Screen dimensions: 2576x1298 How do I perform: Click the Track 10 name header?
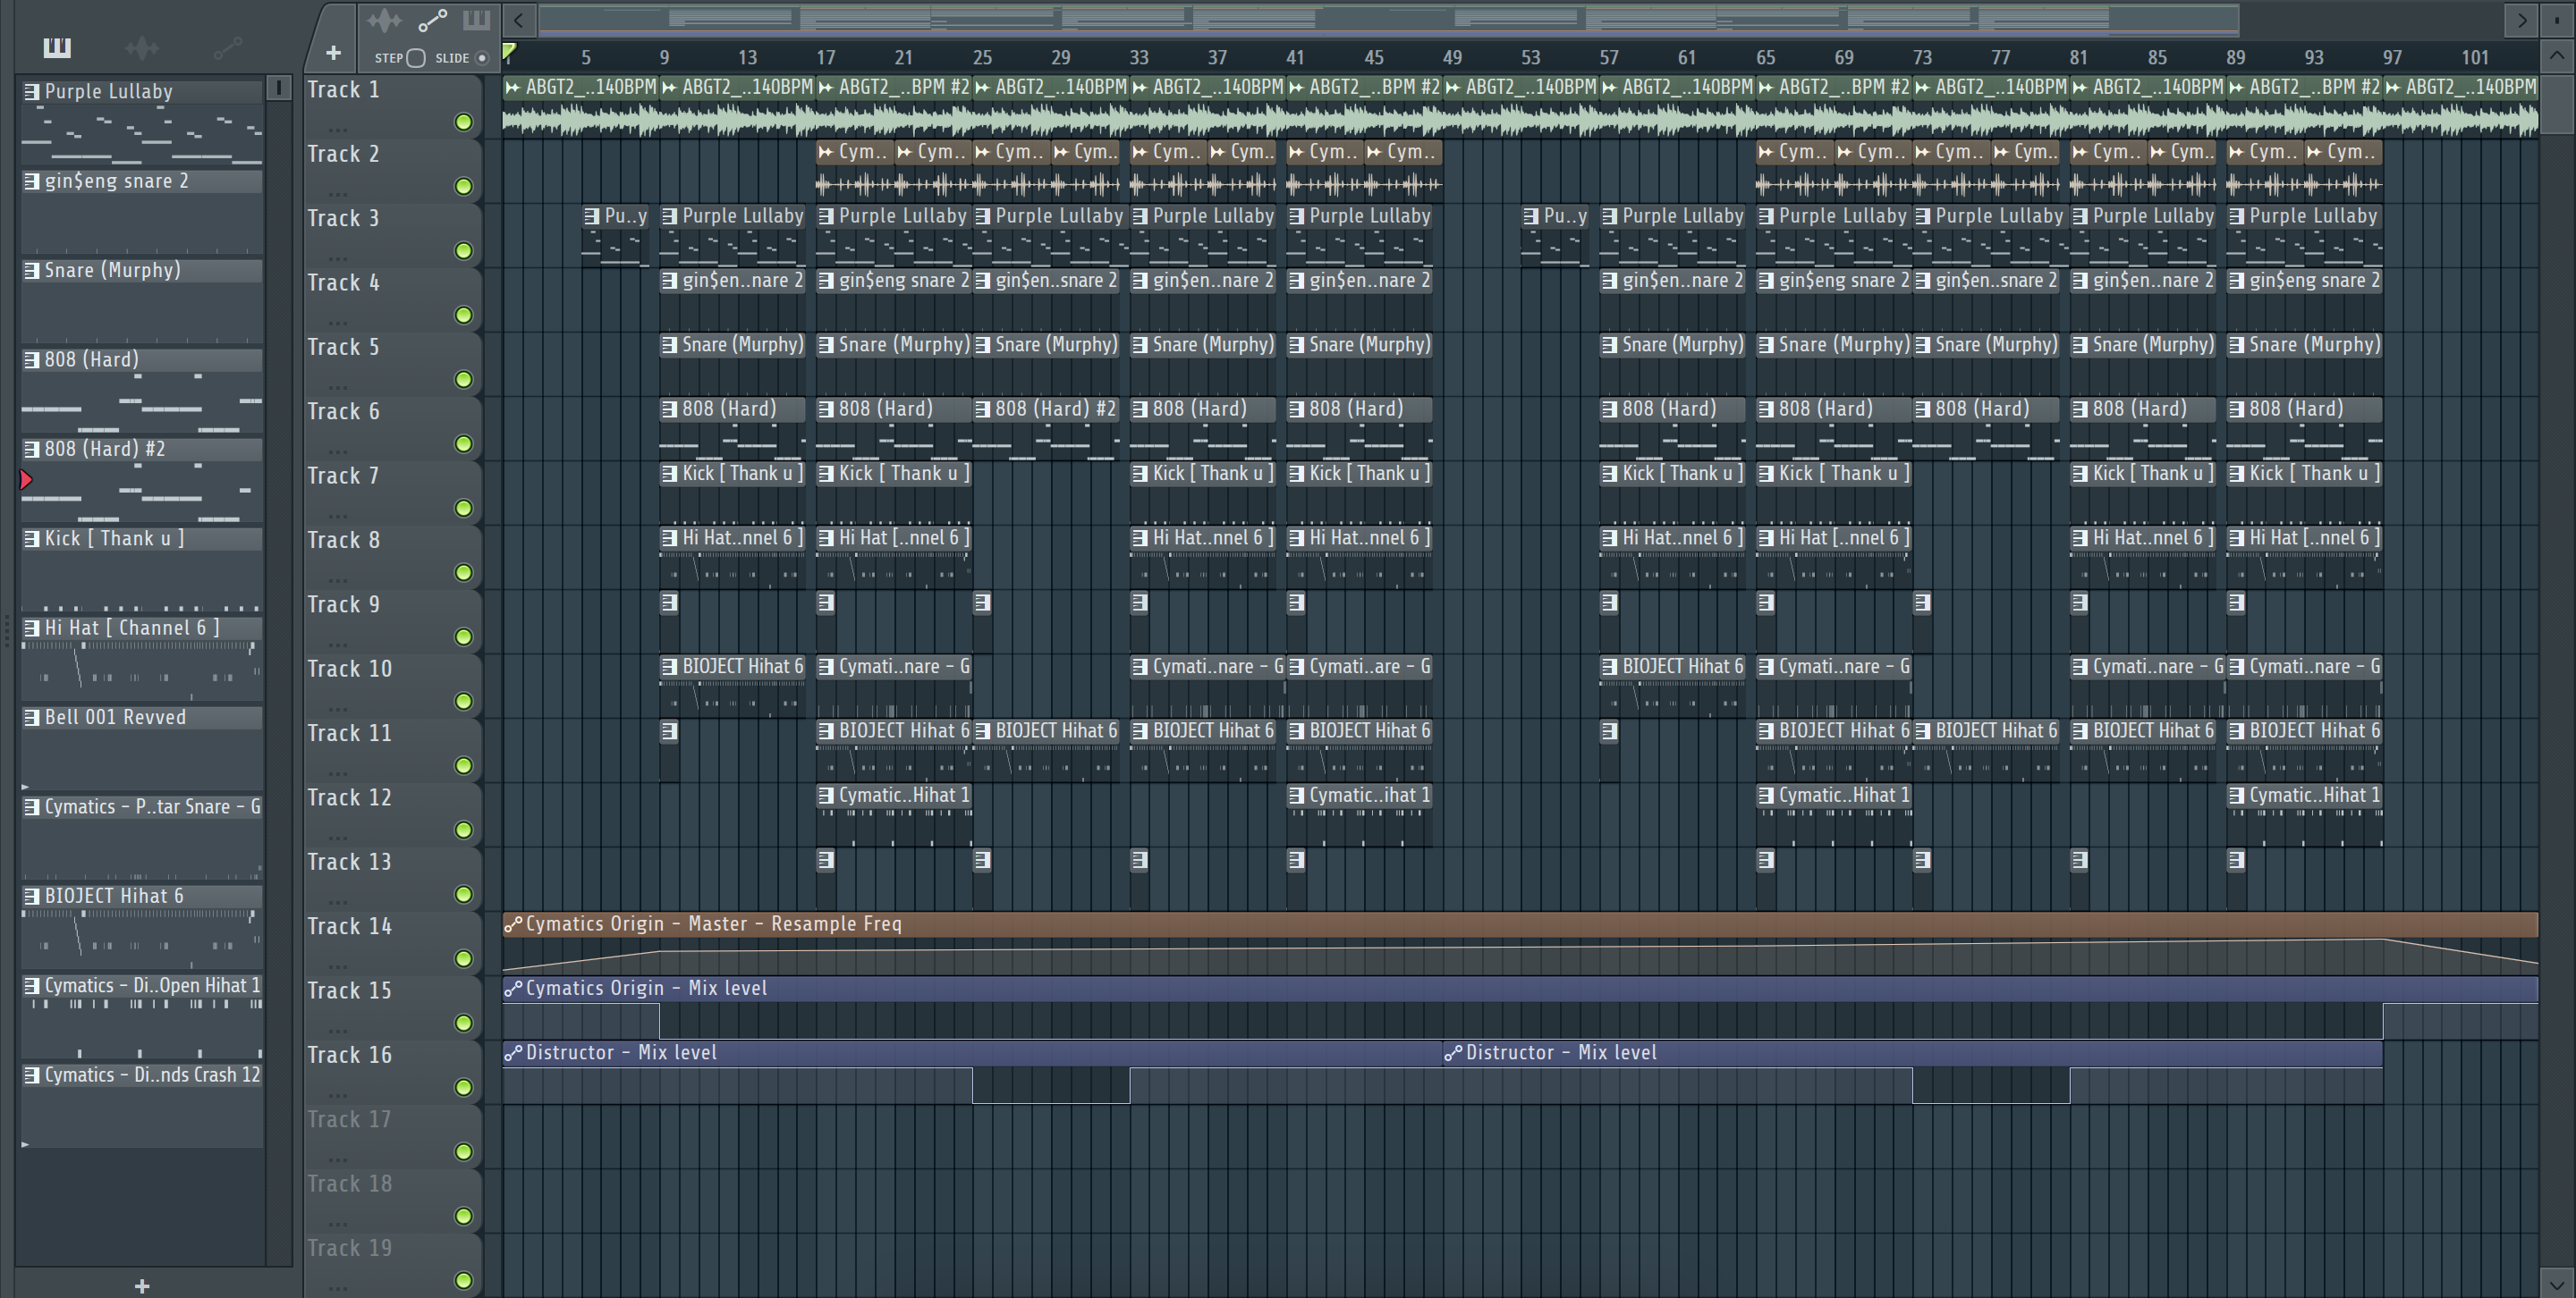(349, 669)
